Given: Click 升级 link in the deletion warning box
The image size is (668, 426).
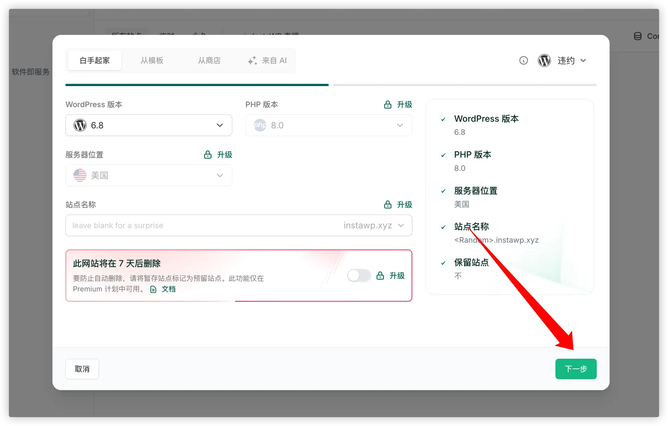Looking at the screenshot, I should click(x=397, y=276).
